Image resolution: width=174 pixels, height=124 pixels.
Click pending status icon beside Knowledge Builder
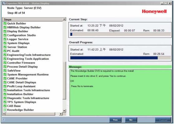click(5, 110)
